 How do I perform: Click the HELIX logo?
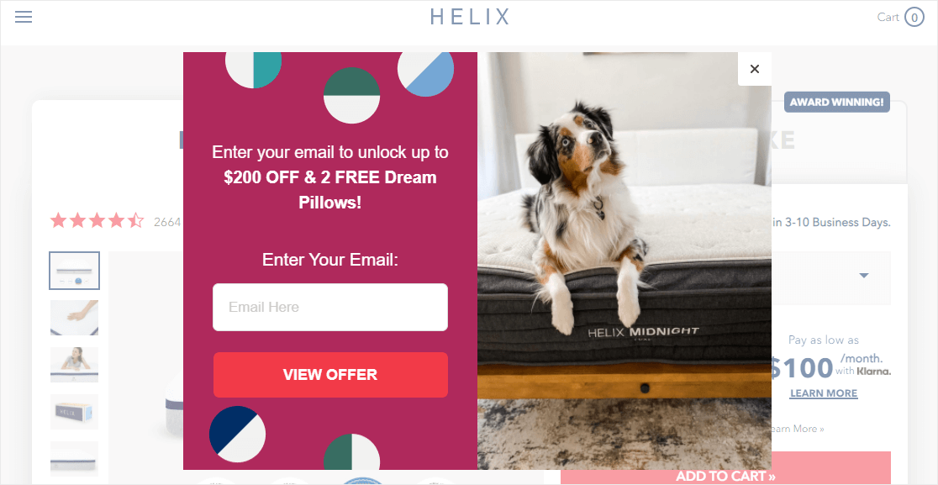(470, 17)
